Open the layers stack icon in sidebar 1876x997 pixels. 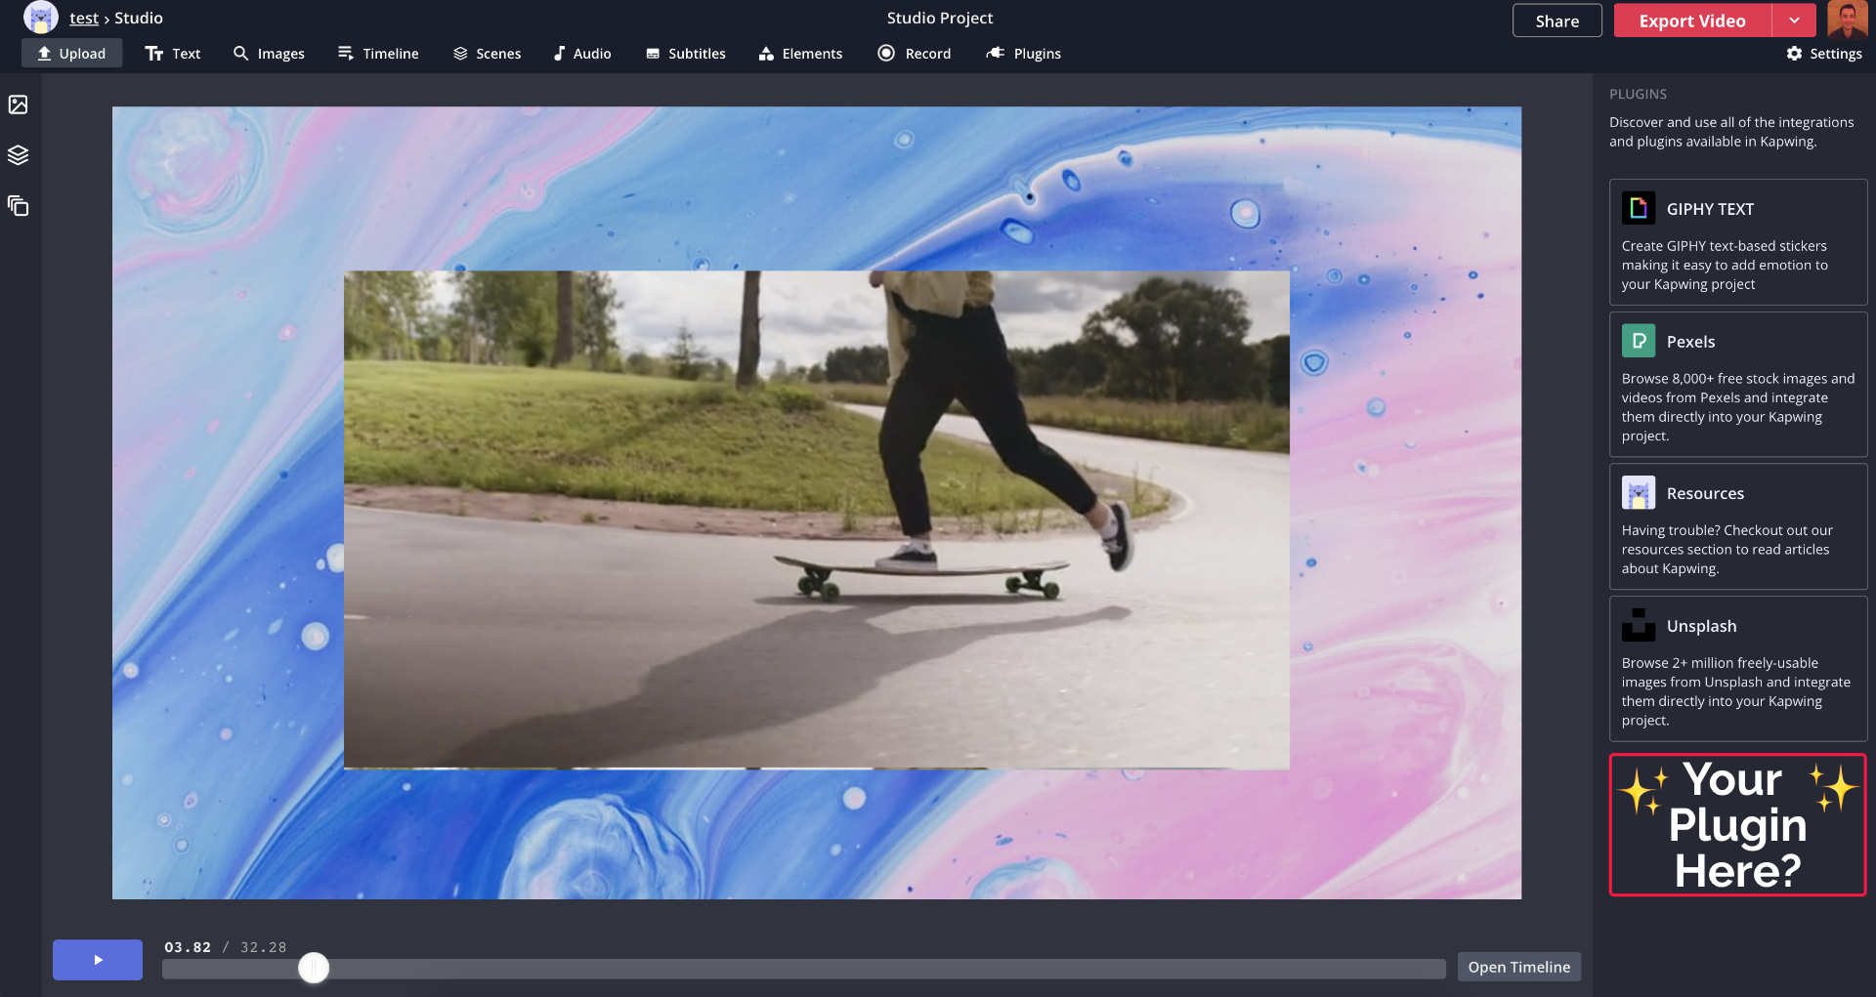click(19, 155)
